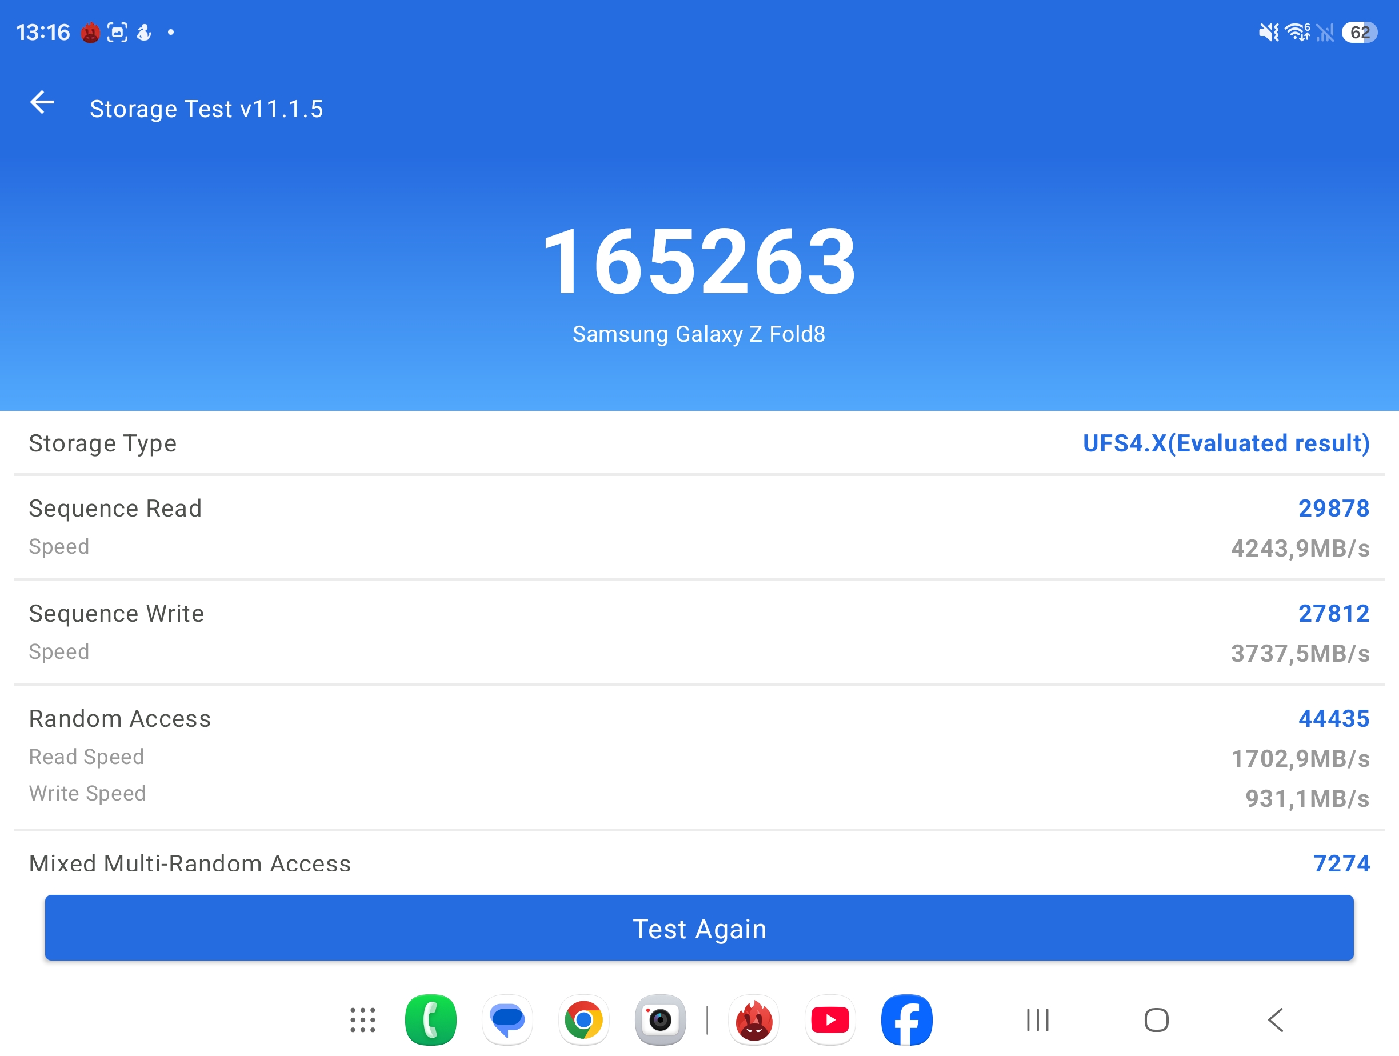Tap the Wi-Fi status icon
The width and height of the screenshot is (1399, 1056).
click(1297, 32)
